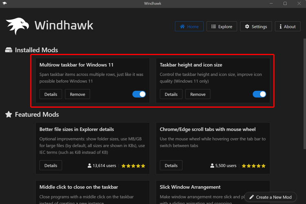
Task: Click description starting Use the mouse wheel while hovering
Action: [213, 142]
